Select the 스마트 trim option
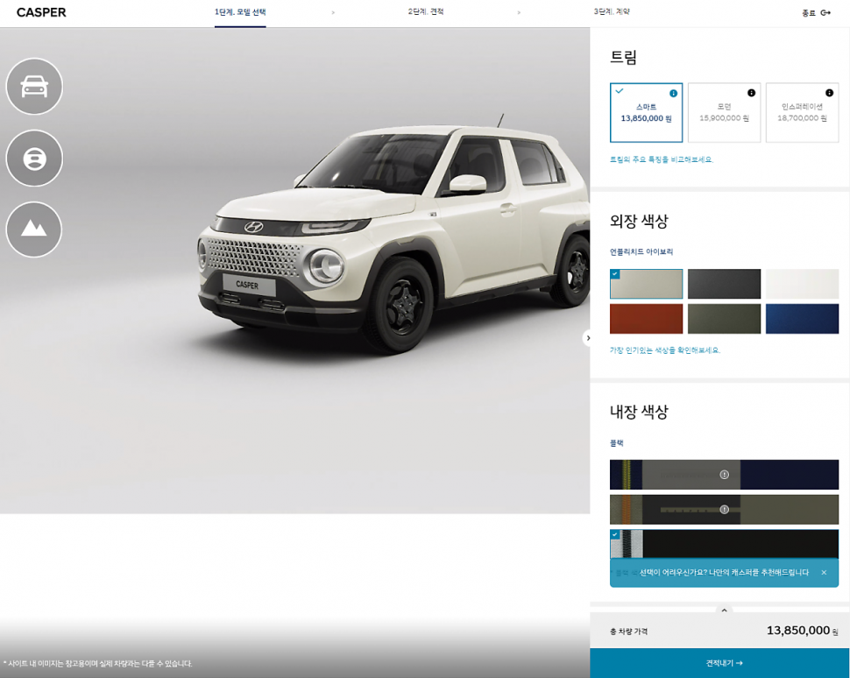This screenshot has width=850, height=678. tap(646, 114)
